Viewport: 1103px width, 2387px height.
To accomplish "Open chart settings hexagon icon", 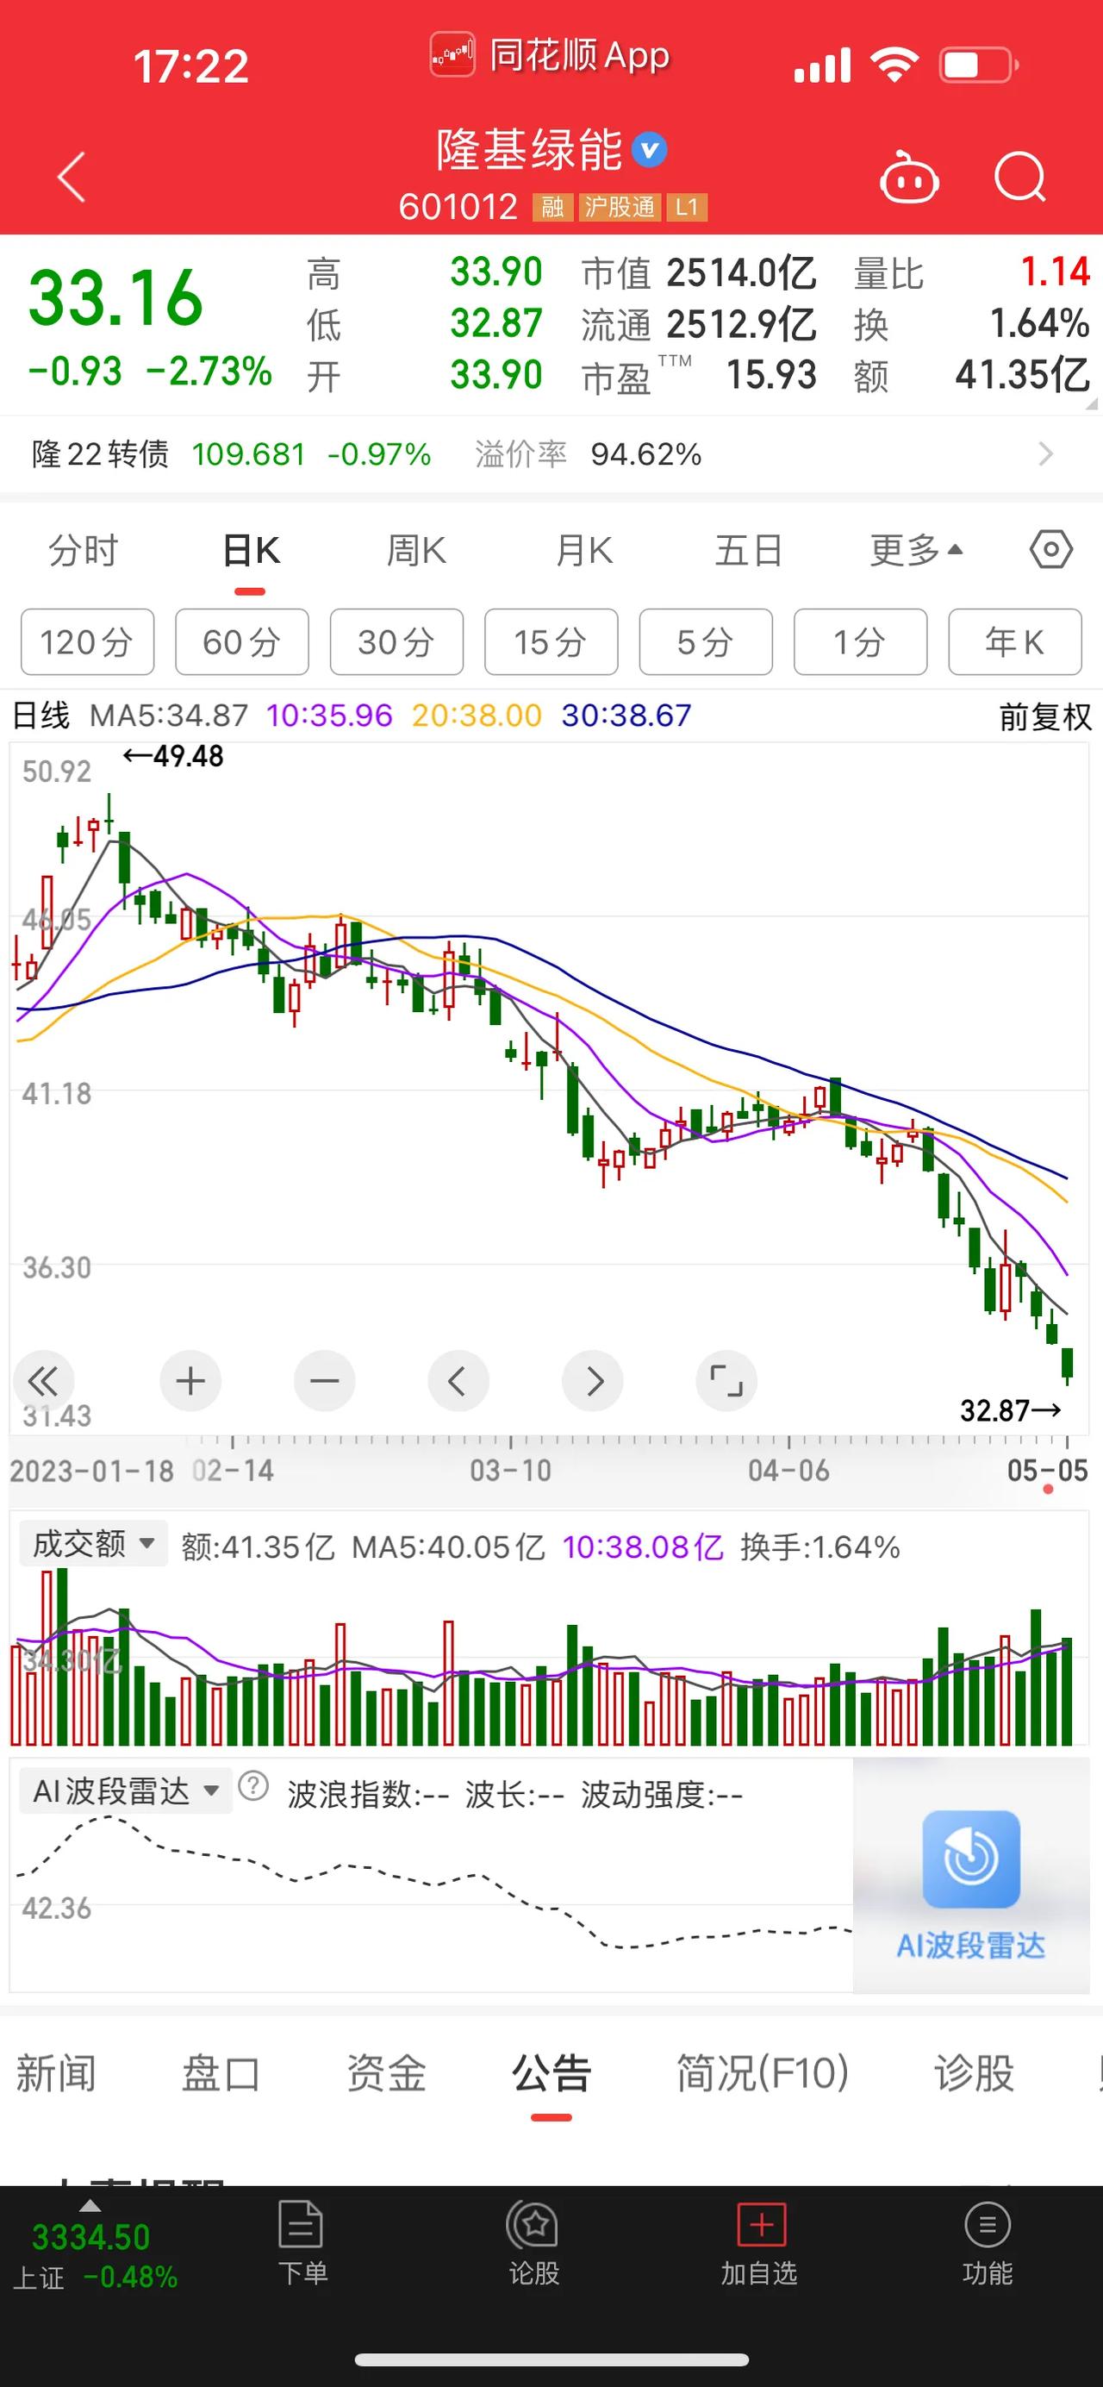I will [1051, 549].
